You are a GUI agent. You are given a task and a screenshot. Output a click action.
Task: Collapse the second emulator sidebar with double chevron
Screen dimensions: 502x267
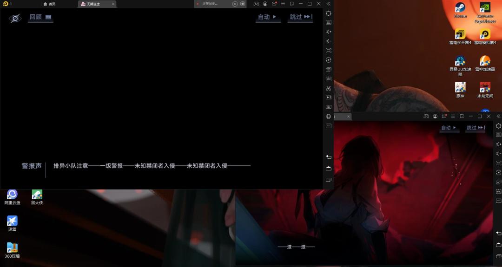pos(498,117)
